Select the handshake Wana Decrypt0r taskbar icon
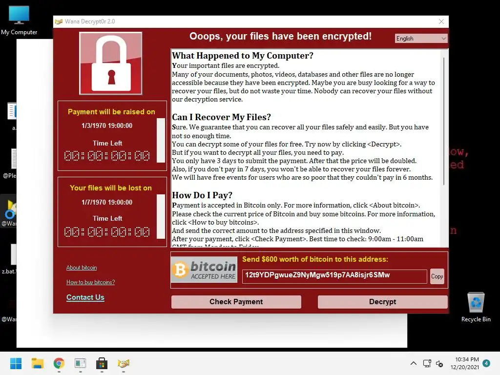 tap(124, 363)
